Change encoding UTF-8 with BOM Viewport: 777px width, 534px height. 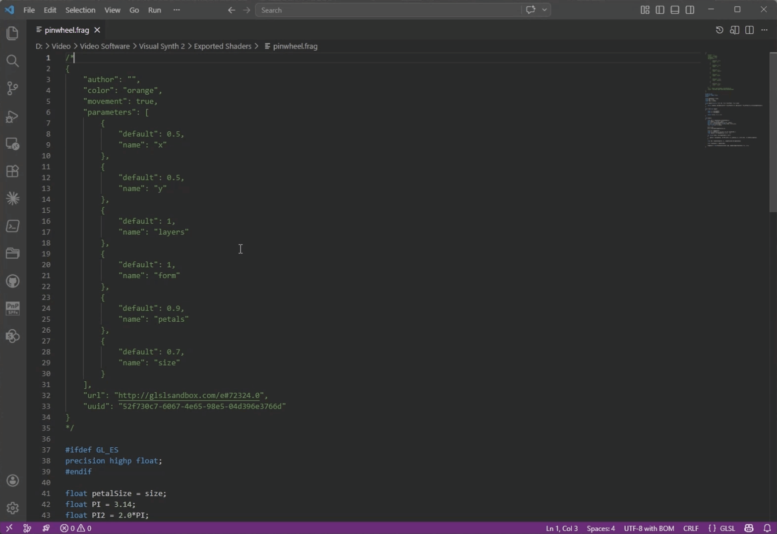tap(649, 528)
